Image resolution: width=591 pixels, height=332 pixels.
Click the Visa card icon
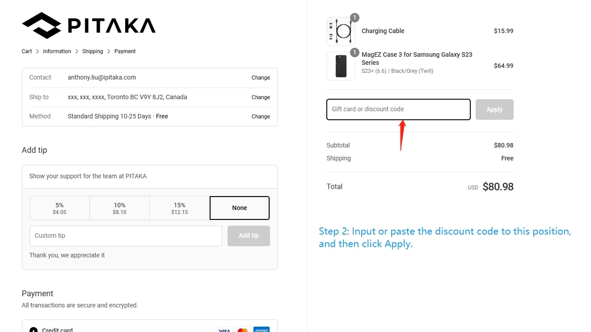[x=224, y=330]
